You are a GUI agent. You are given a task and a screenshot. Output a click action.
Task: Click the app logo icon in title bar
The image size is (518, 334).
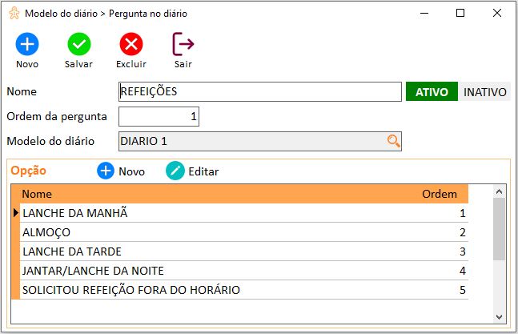14,13
